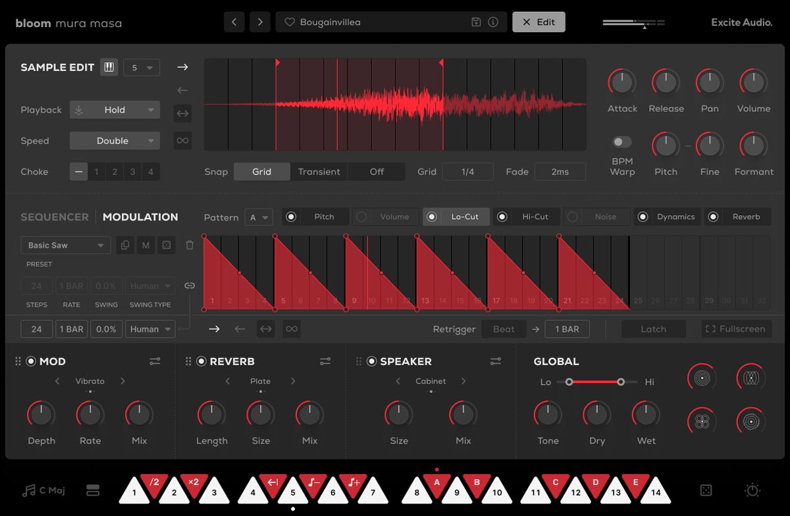
Task: Expand the Speed Double dropdown
Action: (x=115, y=141)
